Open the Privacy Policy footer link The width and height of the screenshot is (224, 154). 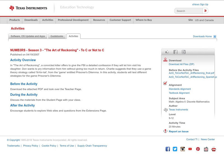tap(31, 146)
